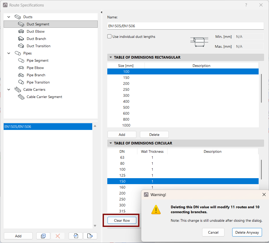The image size is (269, 243).
Task: Click the Duct Elbow icon
Action: (21, 31)
